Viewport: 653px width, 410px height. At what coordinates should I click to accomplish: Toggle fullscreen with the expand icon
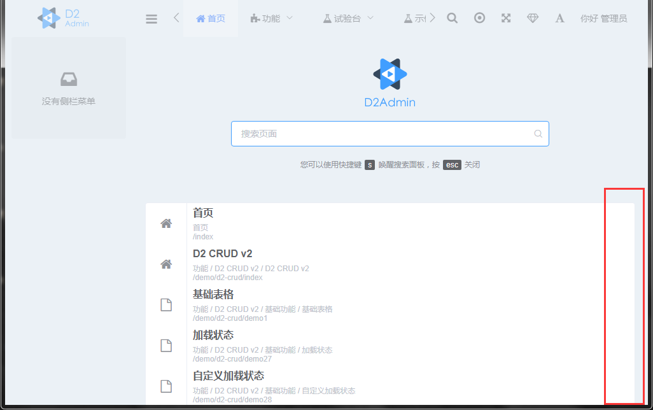pos(506,18)
